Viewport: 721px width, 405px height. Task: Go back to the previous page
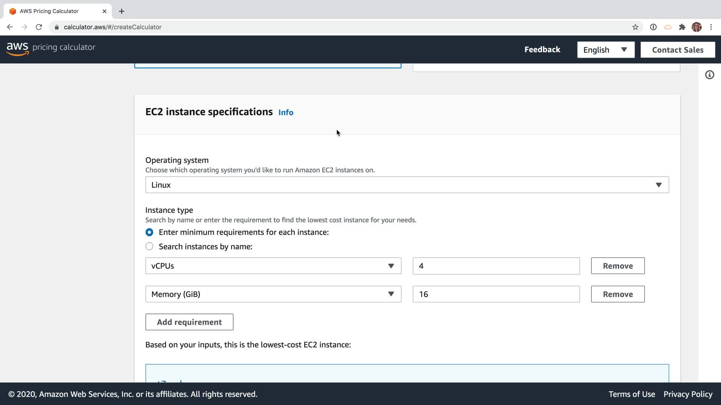(10, 27)
